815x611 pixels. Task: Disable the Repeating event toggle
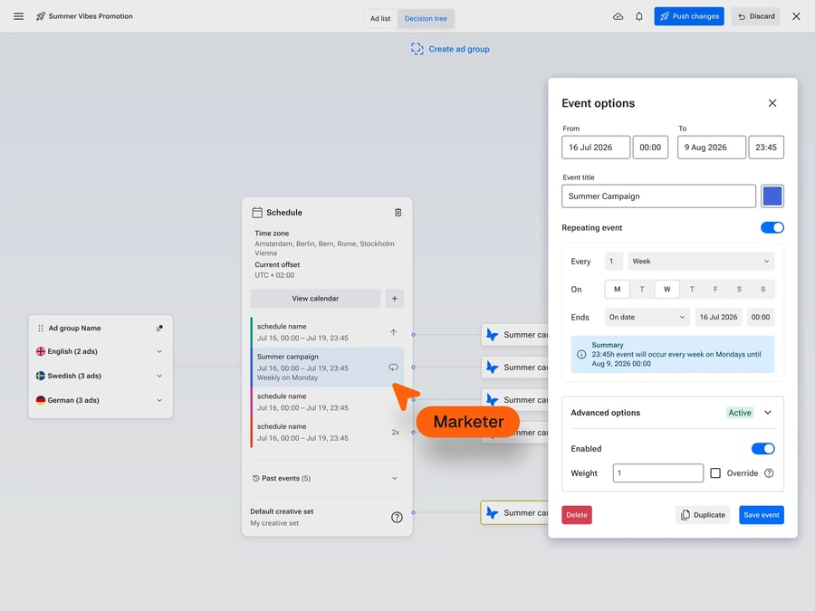coord(772,227)
